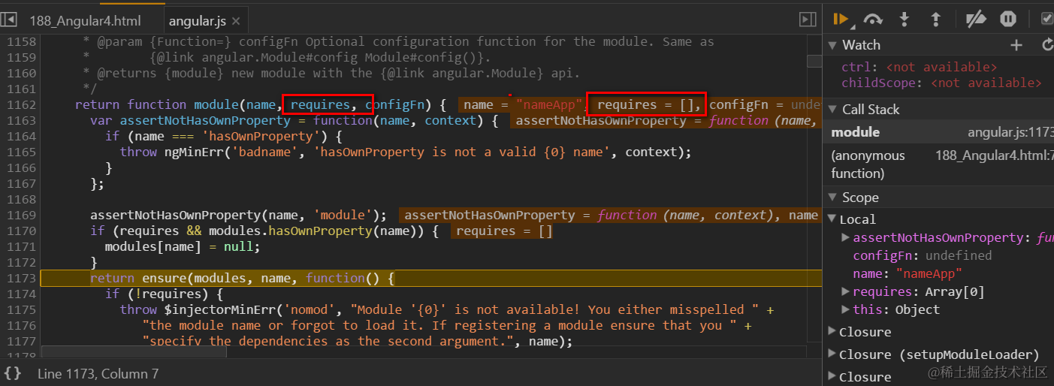Select the angular.js file tab
1054x386 pixels.
(x=196, y=21)
